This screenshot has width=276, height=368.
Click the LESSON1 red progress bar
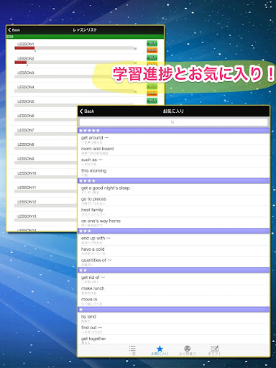click(x=24, y=48)
